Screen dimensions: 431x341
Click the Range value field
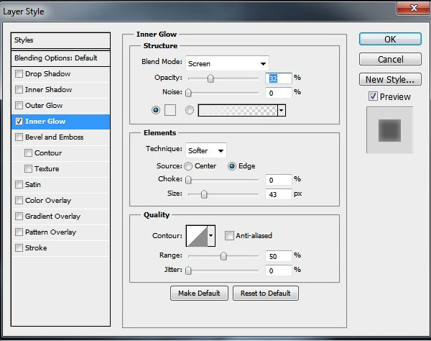tap(279, 256)
